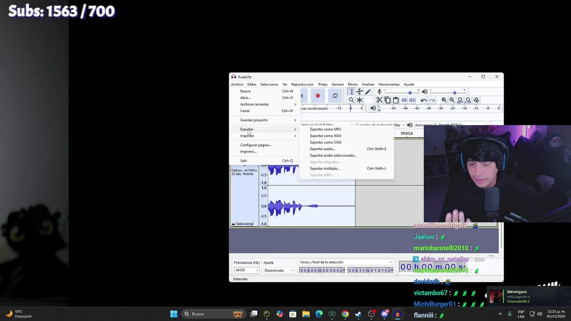
Task: Click the track Seleccionar button
Action: (x=244, y=224)
